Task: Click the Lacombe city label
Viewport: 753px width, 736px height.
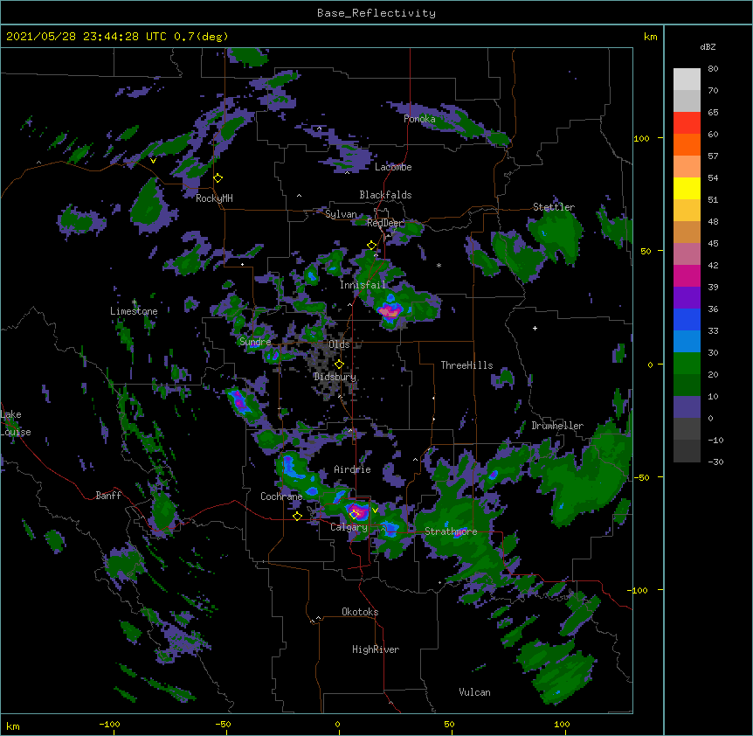Action: point(393,167)
